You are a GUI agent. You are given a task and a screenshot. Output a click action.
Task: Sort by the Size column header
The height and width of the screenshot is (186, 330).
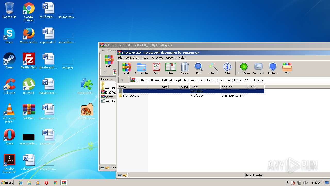coord(158,87)
